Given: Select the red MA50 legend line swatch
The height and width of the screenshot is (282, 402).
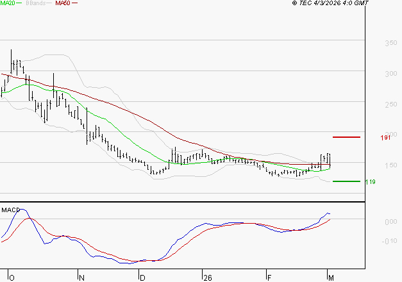Looking at the screenshot, I should (74, 3).
